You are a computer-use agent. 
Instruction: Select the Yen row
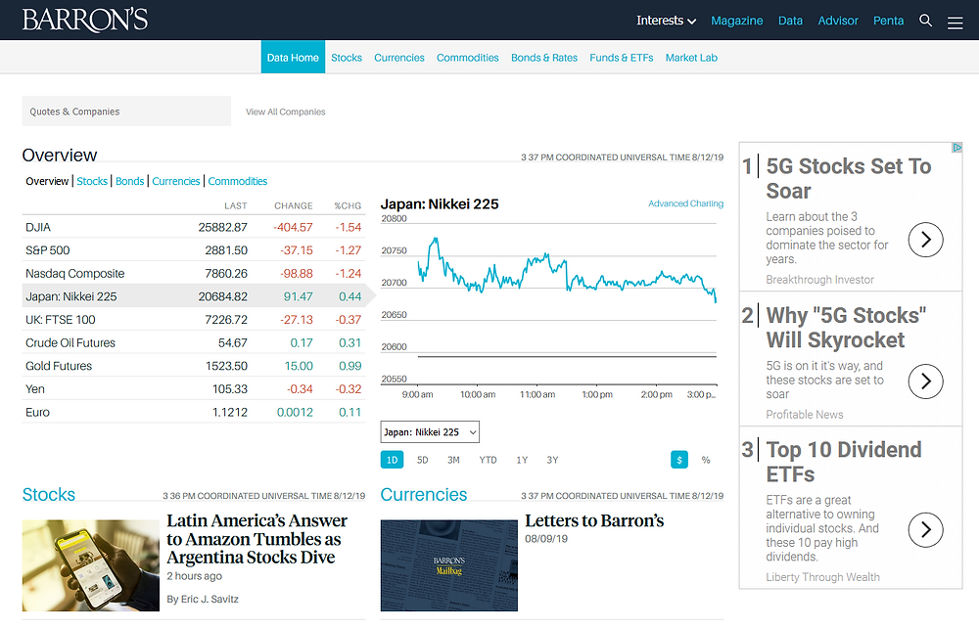pos(194,388)
